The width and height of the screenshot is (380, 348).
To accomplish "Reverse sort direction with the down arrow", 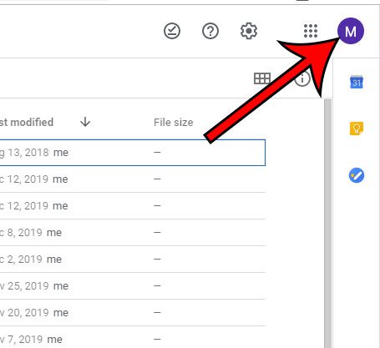I will click(85, 122).
